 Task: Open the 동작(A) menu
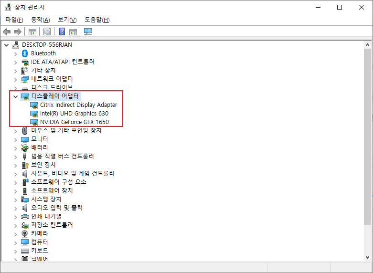coord(41,20)
